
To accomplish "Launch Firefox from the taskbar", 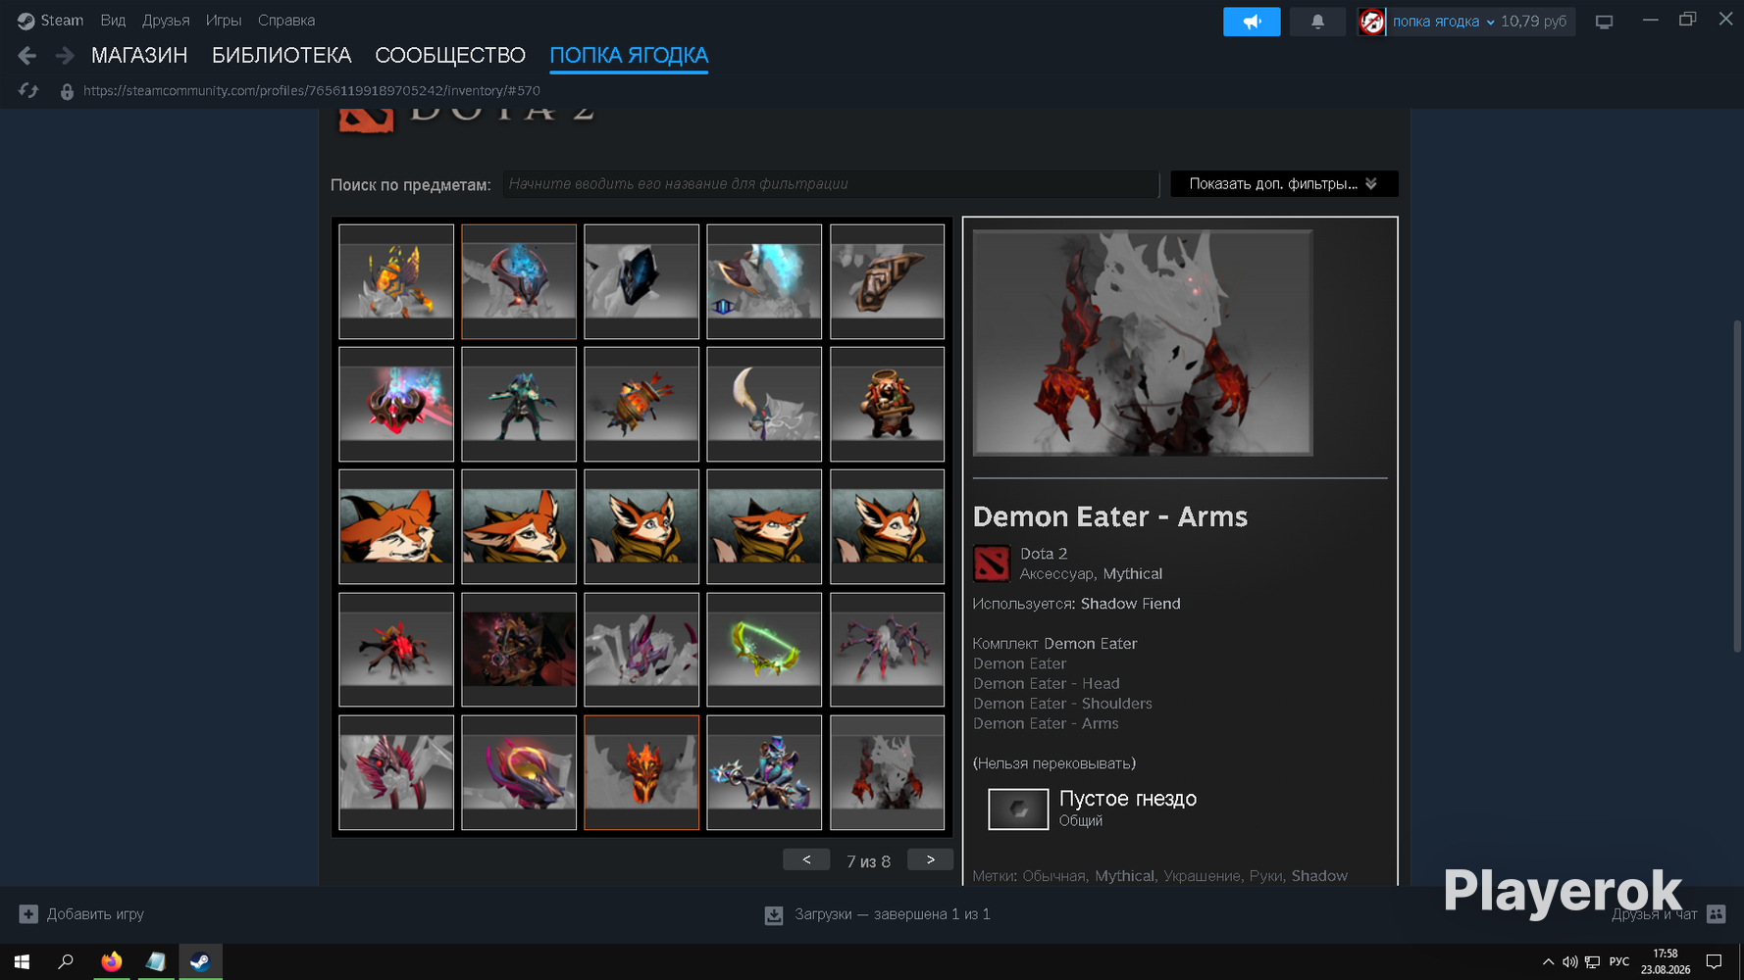I will click(111, 961).
